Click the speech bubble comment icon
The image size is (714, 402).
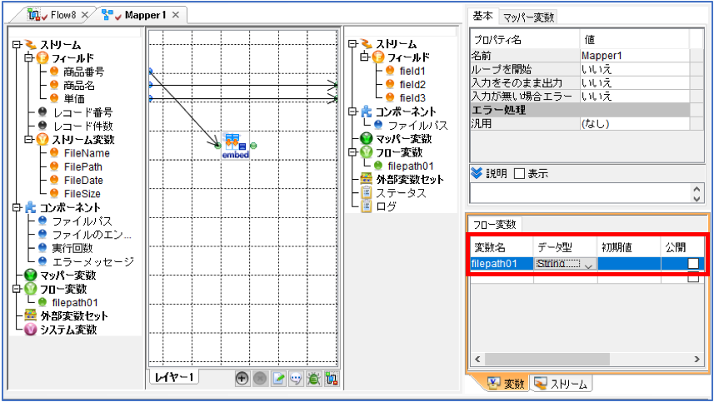pyautogui.click(x=296, y=379)
